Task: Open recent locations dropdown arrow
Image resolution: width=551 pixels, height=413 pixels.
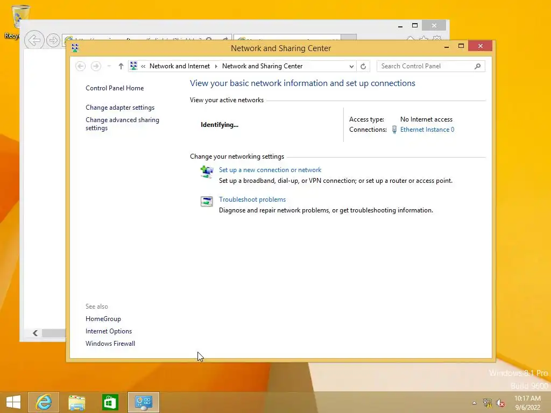Action: (109, 66)
